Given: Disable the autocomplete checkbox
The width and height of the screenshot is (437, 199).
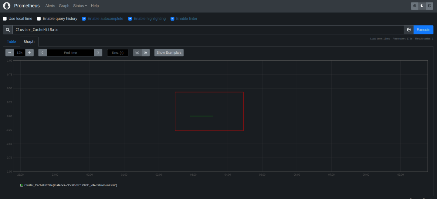Looking at the screenshot, I should tap(84, 19).
